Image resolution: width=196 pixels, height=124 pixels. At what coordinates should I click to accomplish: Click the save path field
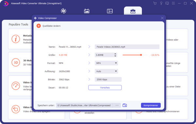(x=84, y=105)
